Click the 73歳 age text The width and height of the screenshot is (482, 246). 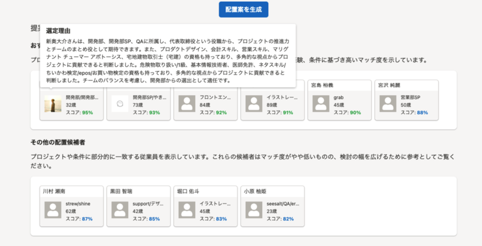click(x=138, y=105)
